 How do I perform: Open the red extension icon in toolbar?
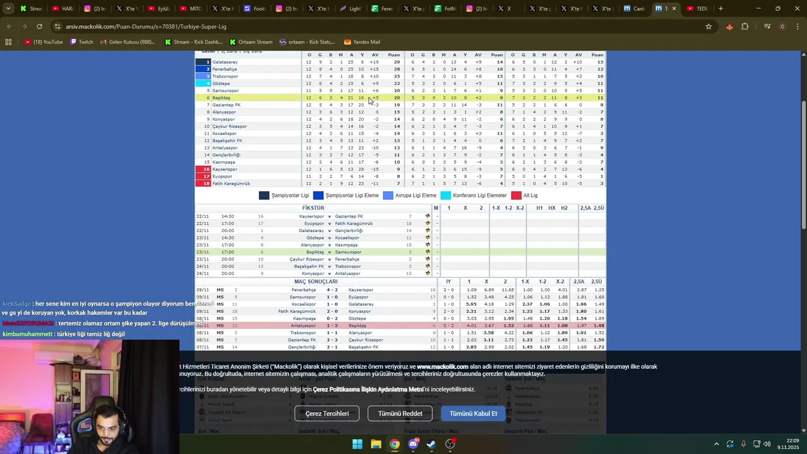pyautogui.click(x=729, y=26)
